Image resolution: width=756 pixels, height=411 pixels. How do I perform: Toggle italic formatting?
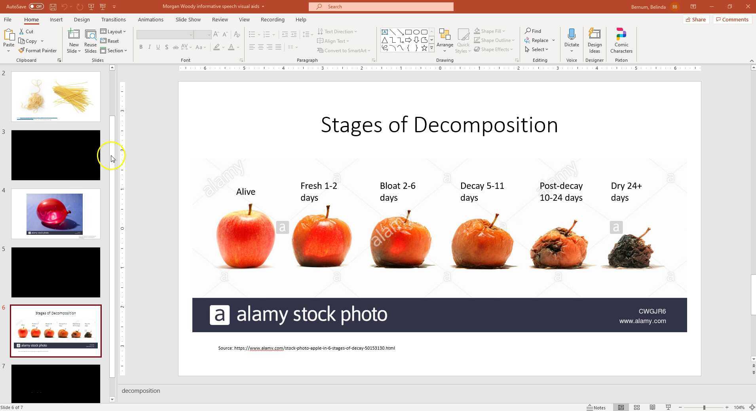(x=149, y=47)
